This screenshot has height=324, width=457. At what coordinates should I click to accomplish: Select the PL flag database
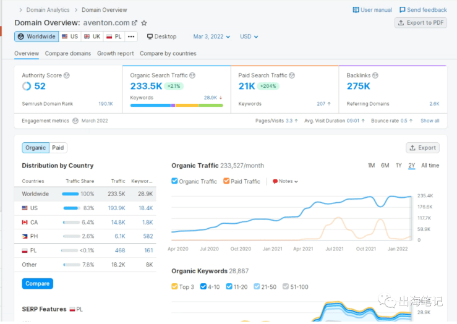(109, 36)
